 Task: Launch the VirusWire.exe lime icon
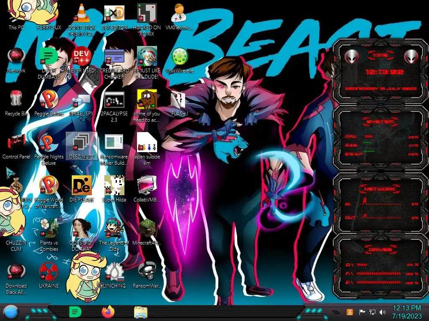179,60
